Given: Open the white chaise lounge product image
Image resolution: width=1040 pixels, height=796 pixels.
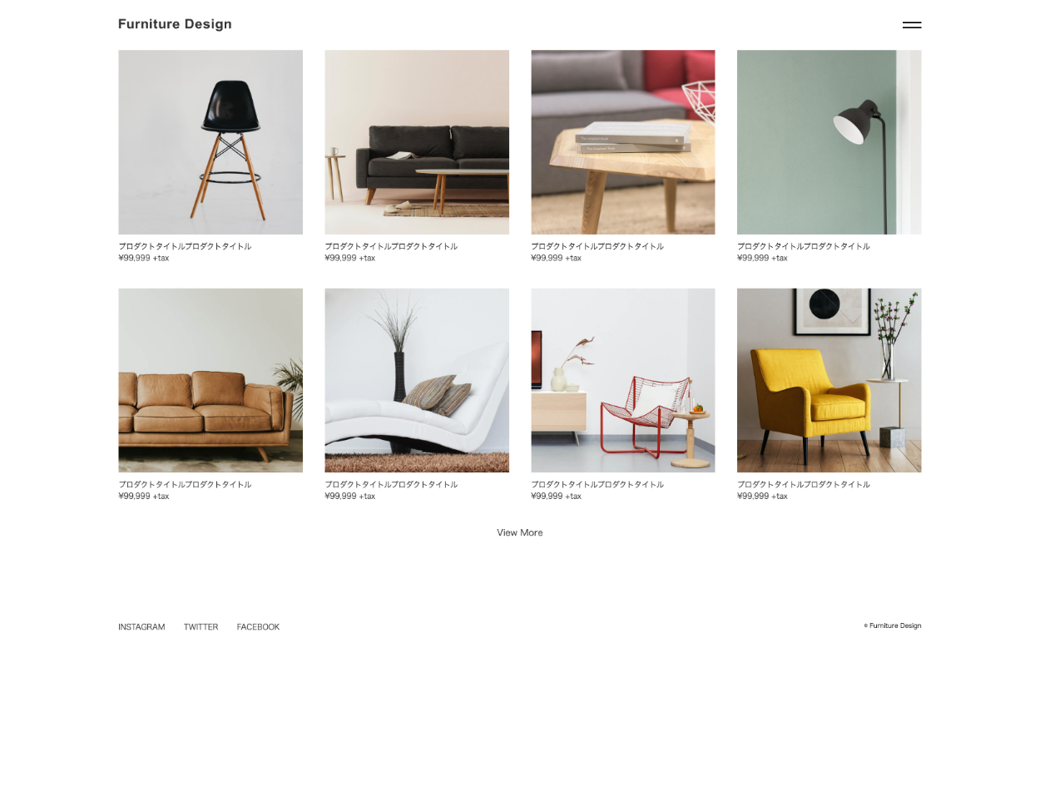Looking at the screenshot, I should [x=417, y=380].
